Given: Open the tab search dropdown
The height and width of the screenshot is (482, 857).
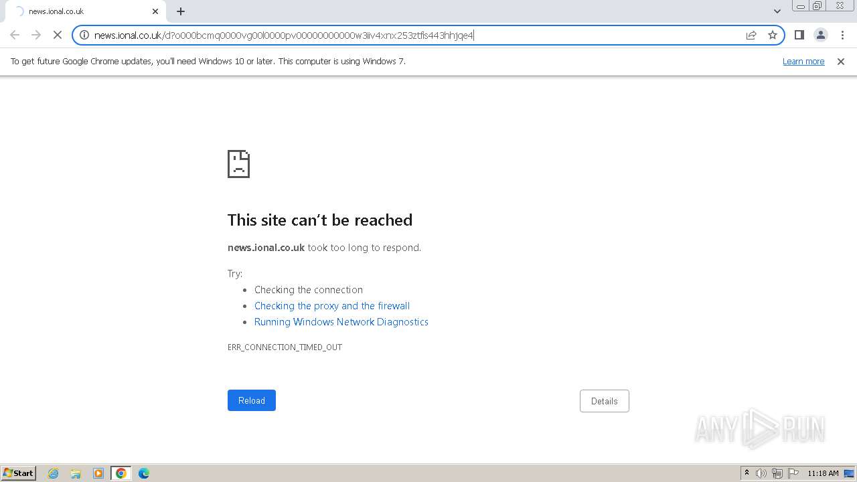Looking at the screenshot, I should [777, 11].
